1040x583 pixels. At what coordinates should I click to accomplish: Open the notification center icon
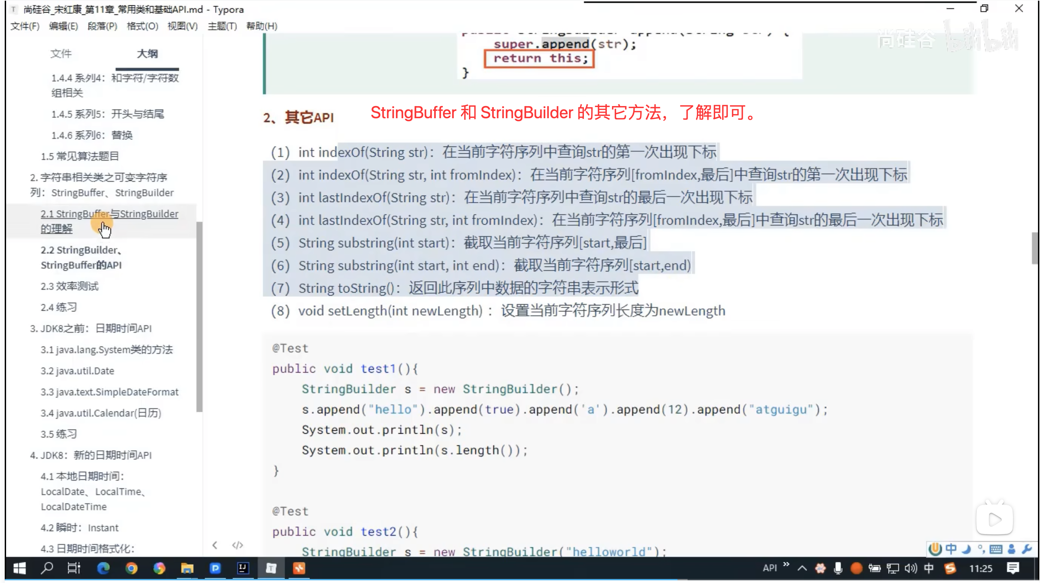coord(1012,568)
